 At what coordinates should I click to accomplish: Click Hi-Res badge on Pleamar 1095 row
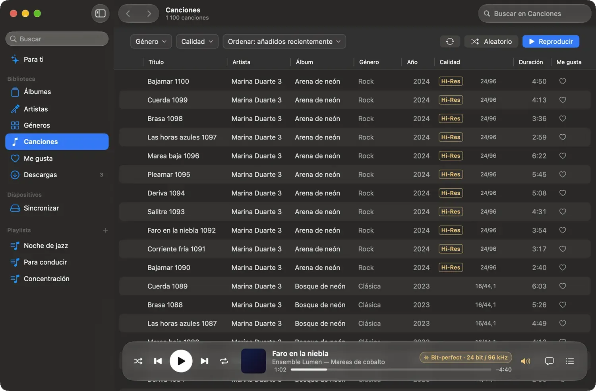(451, 174)
